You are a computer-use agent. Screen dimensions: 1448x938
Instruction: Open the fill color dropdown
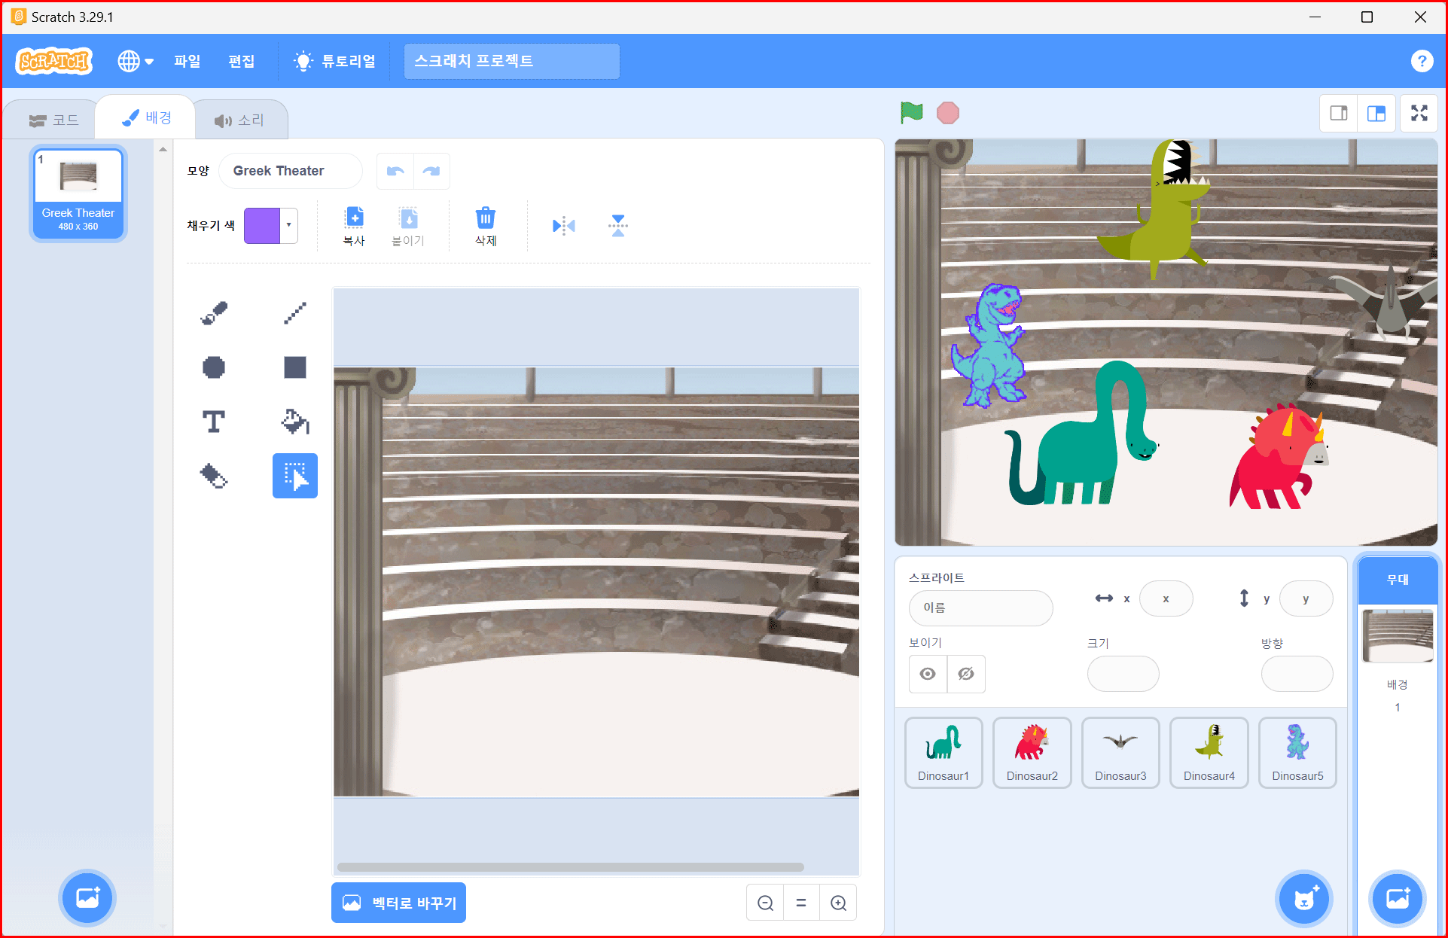(x=289, y=225)
